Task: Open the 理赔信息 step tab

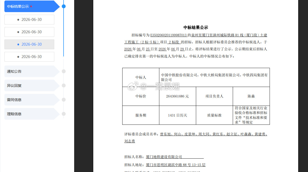Action: coord(32,114)
